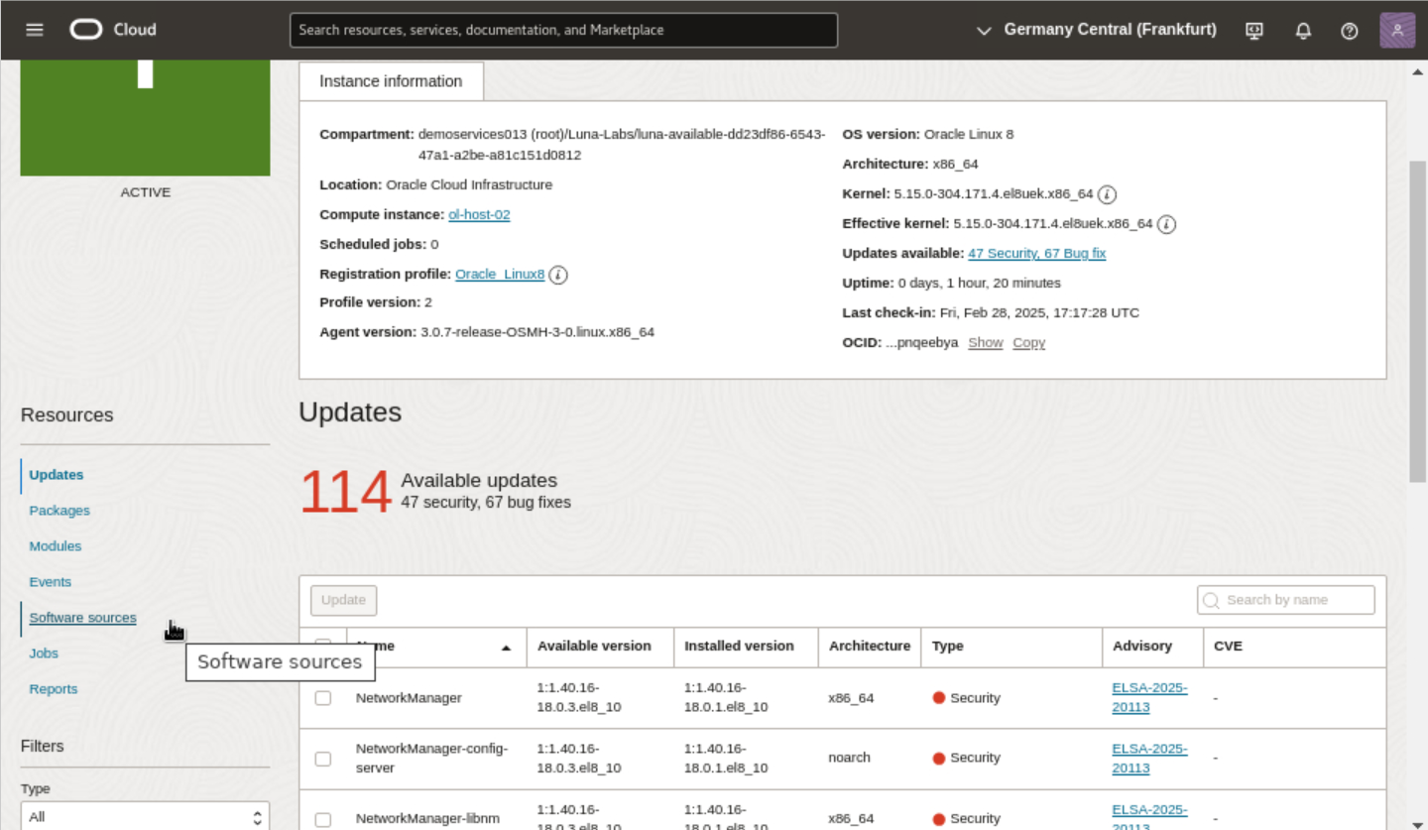Viewport: 1428px width, 830px height.
Task: Select the Instance information tab
Action: tap(391, 81)
